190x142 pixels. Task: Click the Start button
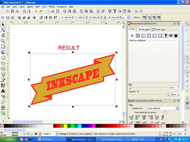point(9,139)
